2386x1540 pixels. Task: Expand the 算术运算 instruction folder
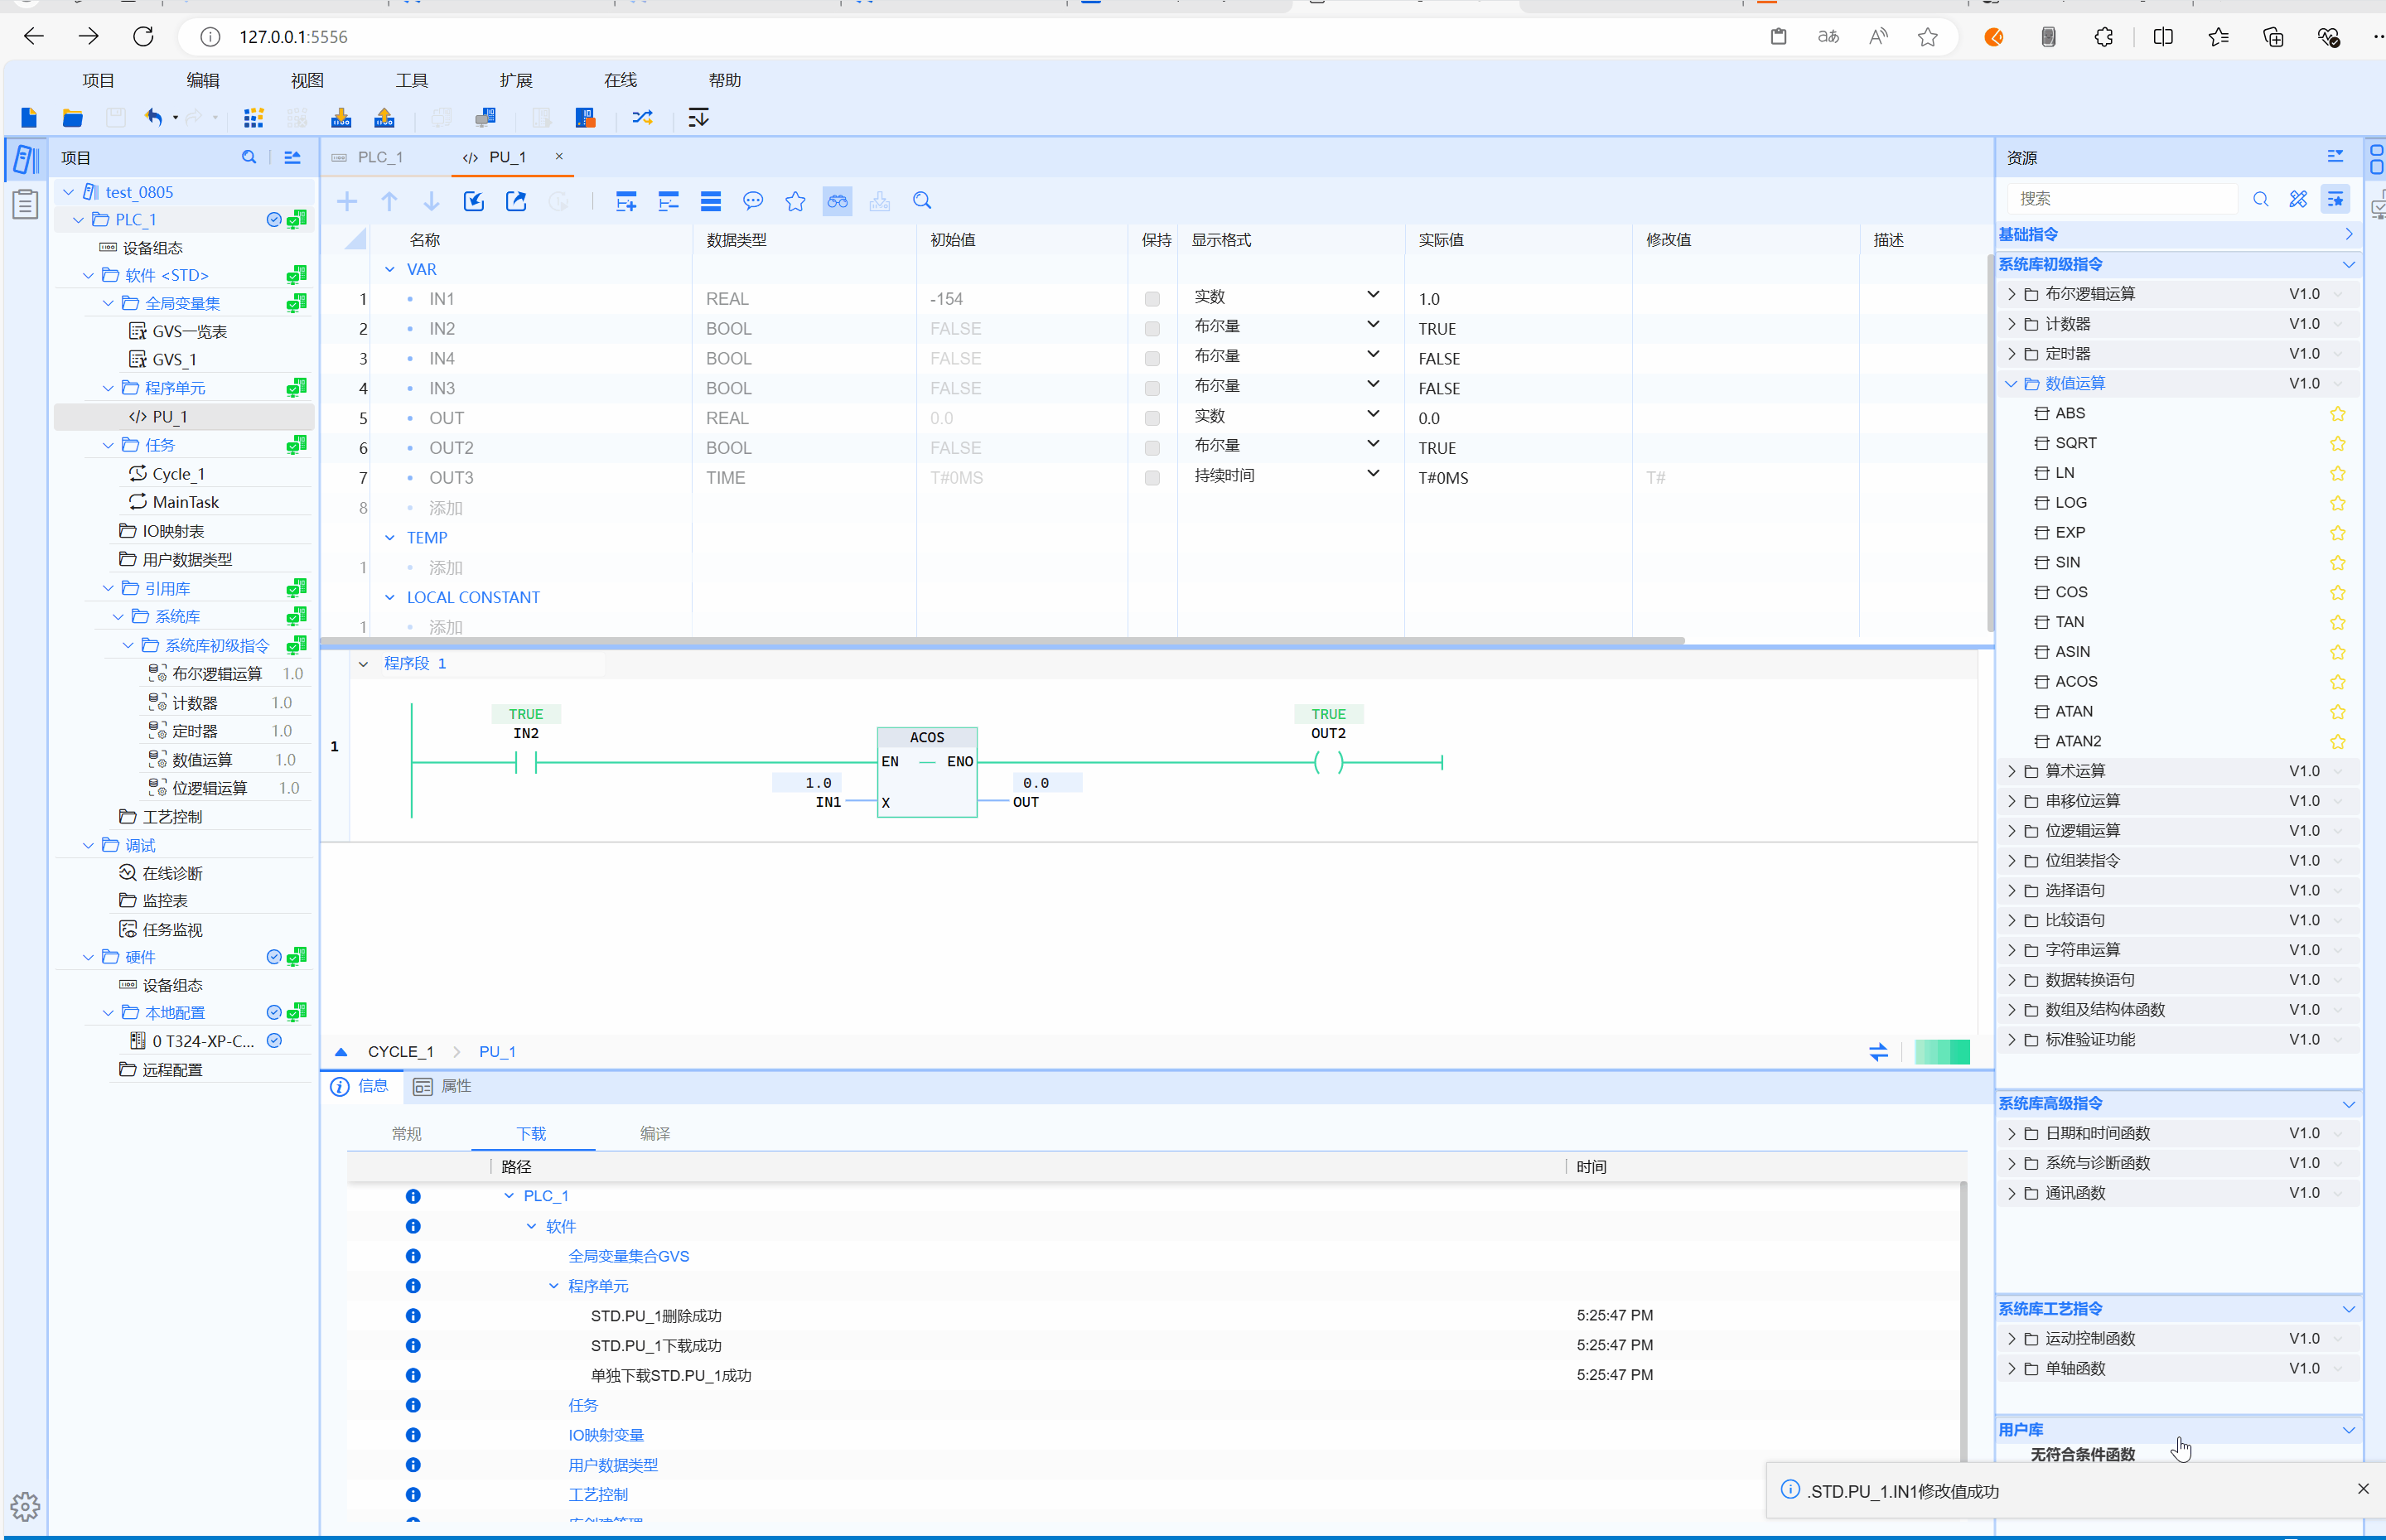point(2012,771)
